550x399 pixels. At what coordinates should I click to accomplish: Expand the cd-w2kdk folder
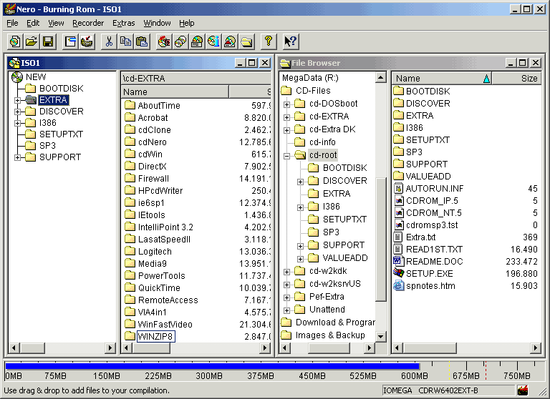286,272
